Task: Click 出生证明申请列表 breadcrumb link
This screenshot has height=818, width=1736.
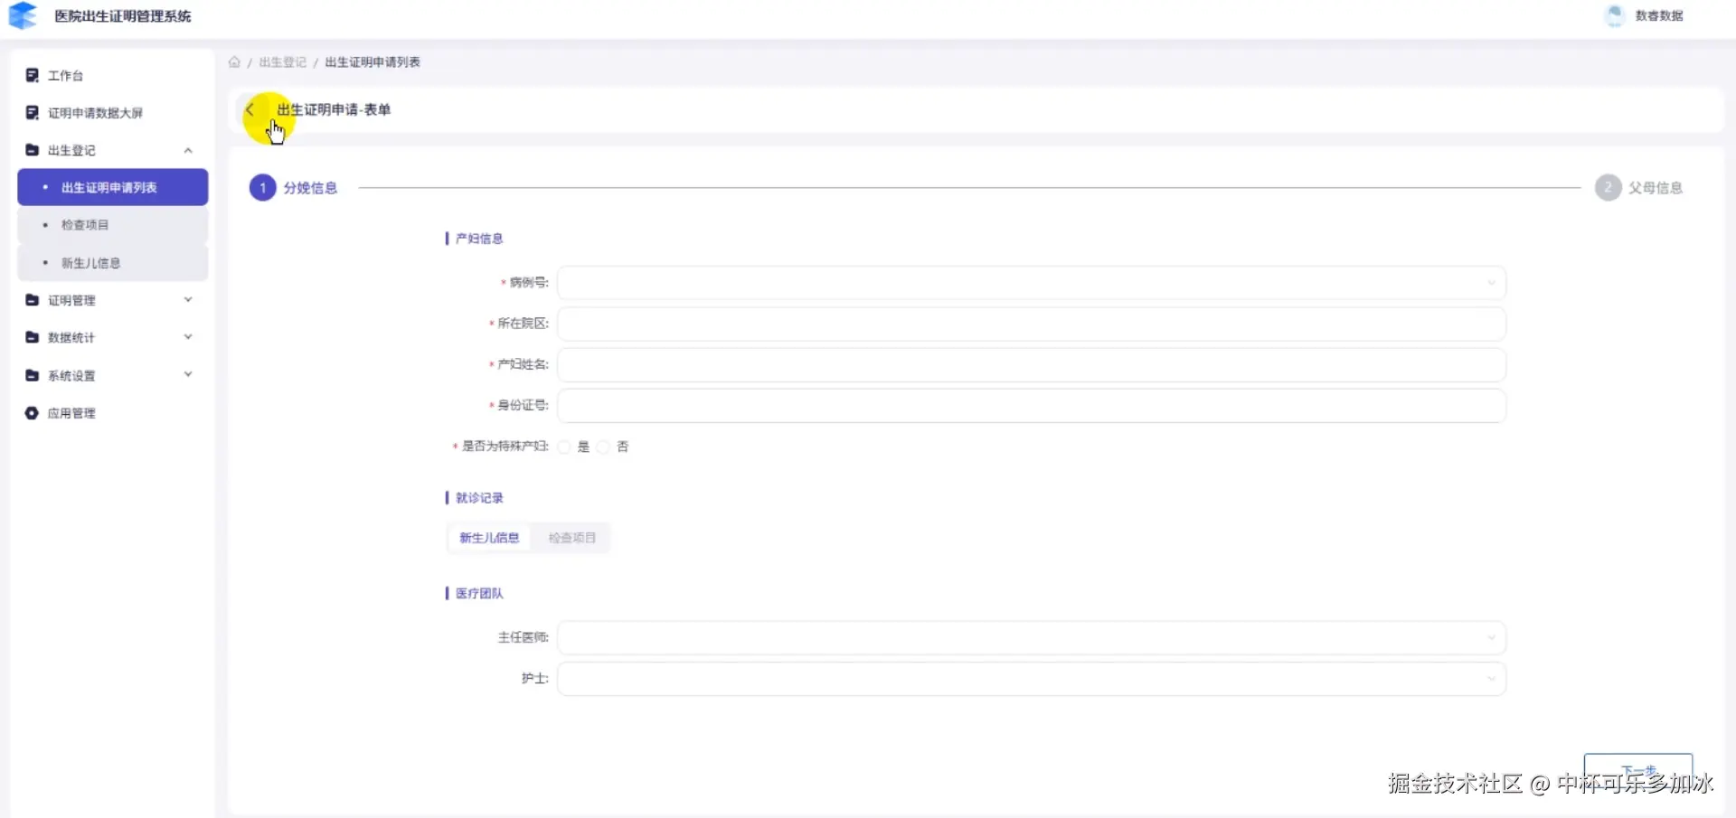Action: [373, 61]
